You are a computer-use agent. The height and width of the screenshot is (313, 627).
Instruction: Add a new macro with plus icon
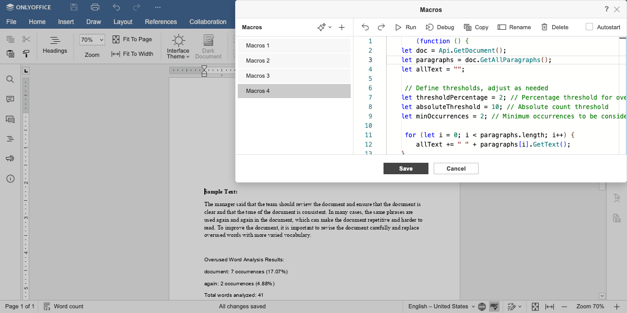pyautogui.click(x=342, y=27)
